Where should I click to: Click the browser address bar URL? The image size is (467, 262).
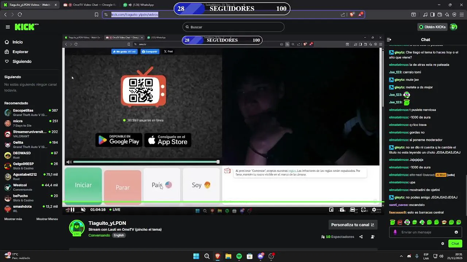tap(135, 15)
